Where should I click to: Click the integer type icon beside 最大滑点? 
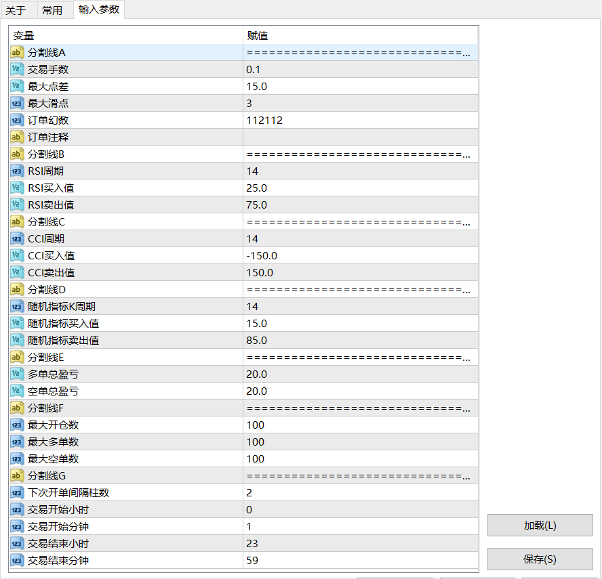18,104
